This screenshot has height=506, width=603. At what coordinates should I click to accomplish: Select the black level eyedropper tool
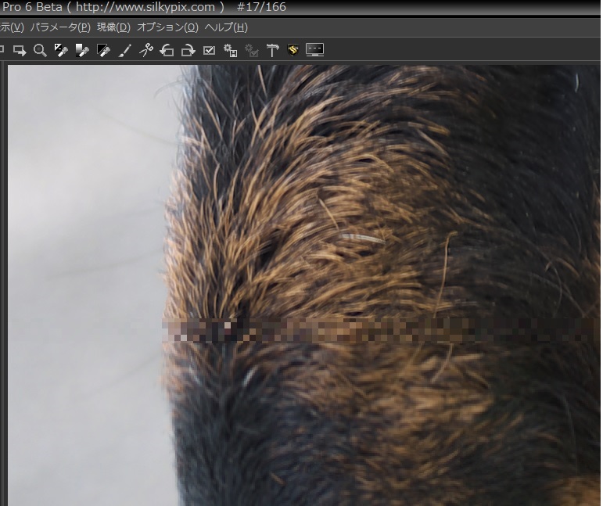pos(103,50)
